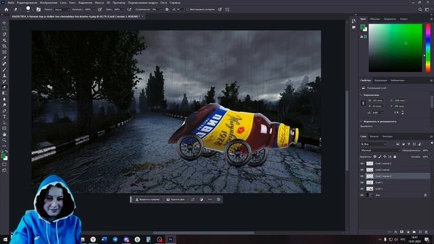This screenshot has width=434, height=244.
Task: Open the Изображение menu
Action: pyautogui.click(x=48, y=3)
